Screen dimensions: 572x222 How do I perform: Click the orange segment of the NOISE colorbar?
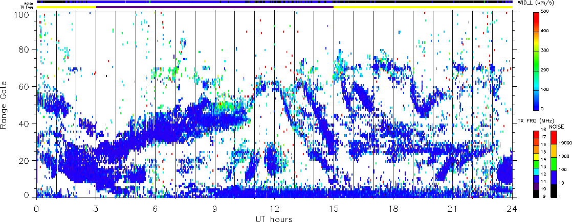click(x=554, y=151)
